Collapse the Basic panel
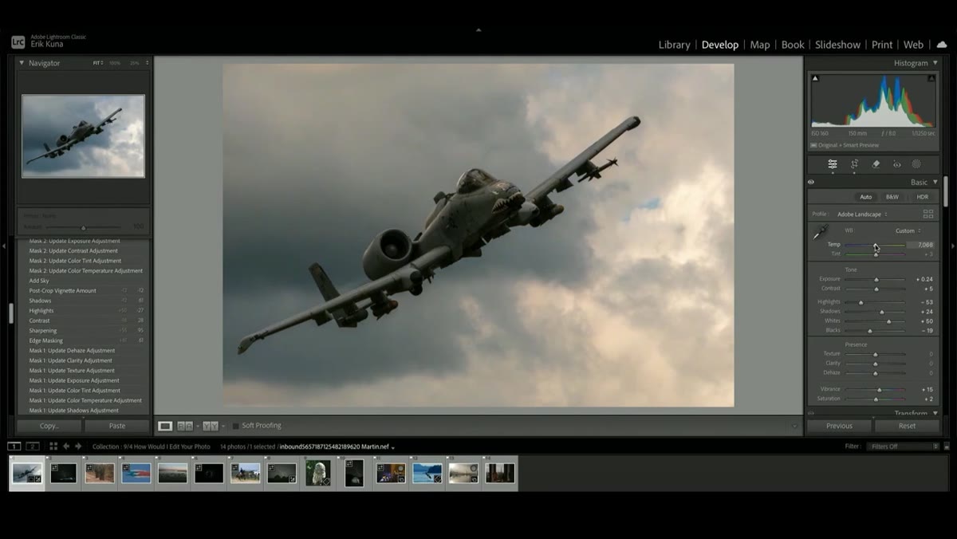The width and height of the screenshot is (957, 539). click(x=935, y=182)
